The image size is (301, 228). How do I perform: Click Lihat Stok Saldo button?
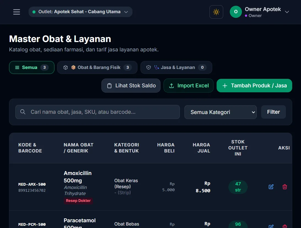click(x=131, y=85)
